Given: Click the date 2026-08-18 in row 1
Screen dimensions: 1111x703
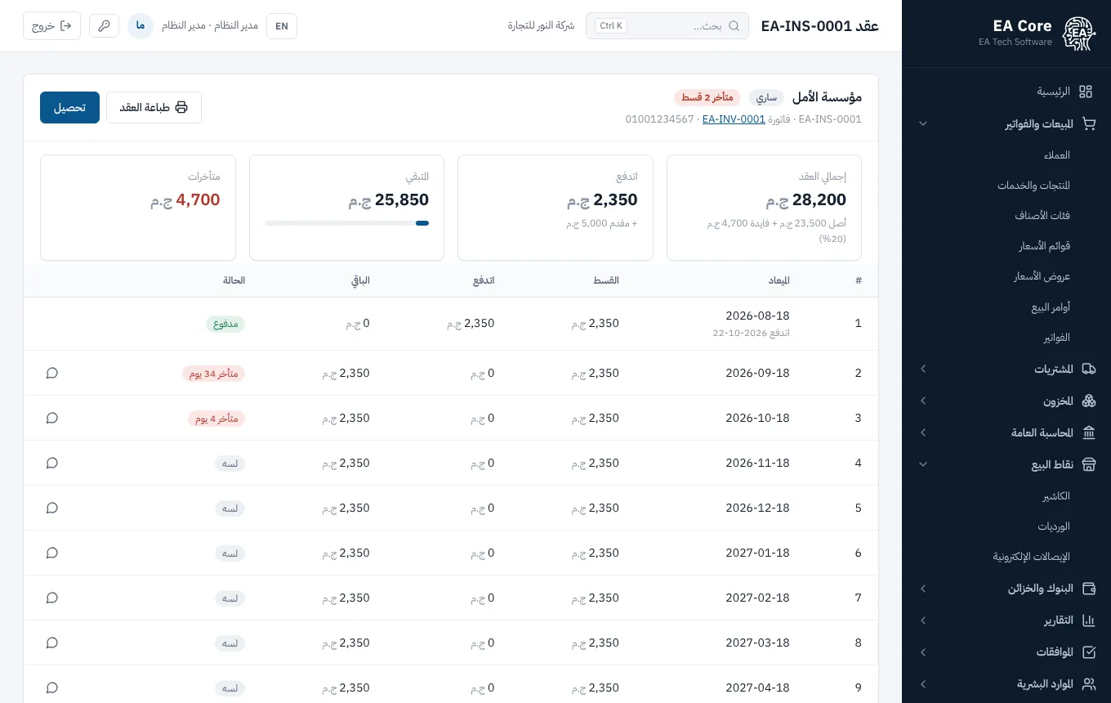Looking at the screenshot, I should tap(757, 316).
